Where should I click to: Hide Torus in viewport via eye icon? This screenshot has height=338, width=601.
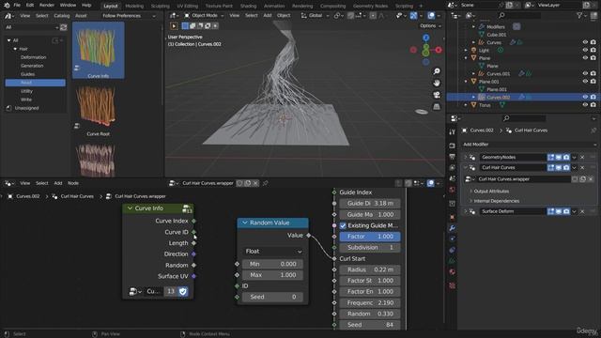[585, 104]
